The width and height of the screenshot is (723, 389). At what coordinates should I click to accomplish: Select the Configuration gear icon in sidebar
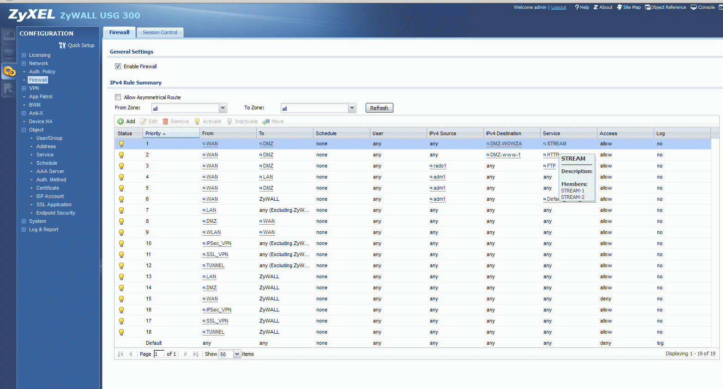(9, 72)
